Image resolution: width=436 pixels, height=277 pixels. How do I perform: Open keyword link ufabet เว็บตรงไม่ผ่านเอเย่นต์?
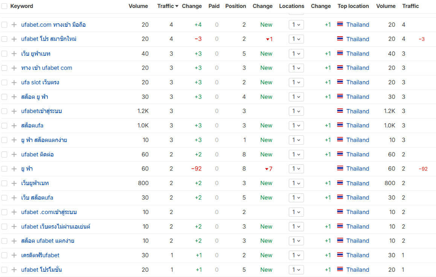tap(56, 226)
